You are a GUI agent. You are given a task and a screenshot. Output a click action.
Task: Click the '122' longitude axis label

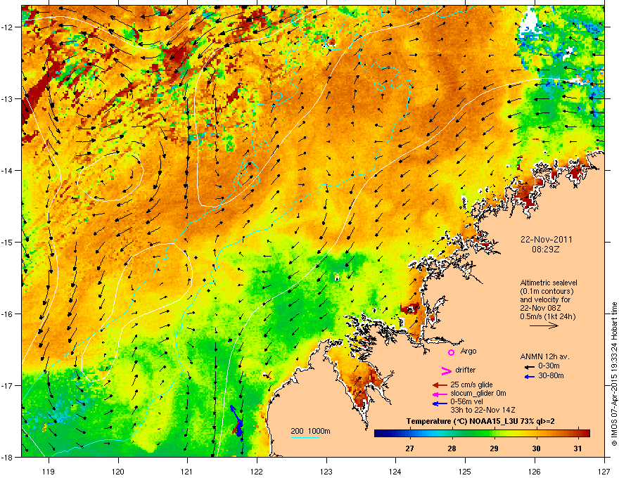[257, 471]
